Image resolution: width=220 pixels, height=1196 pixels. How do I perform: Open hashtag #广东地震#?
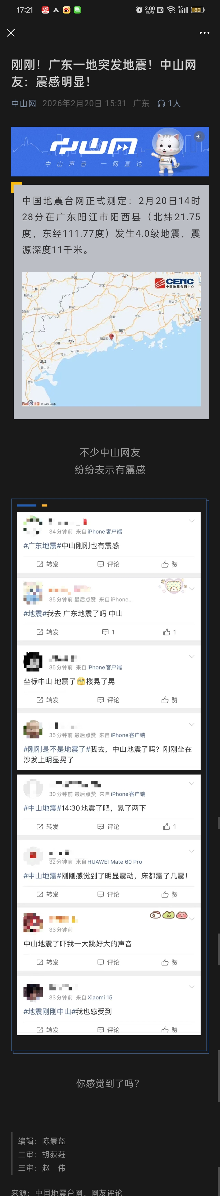tap(42, 545)
